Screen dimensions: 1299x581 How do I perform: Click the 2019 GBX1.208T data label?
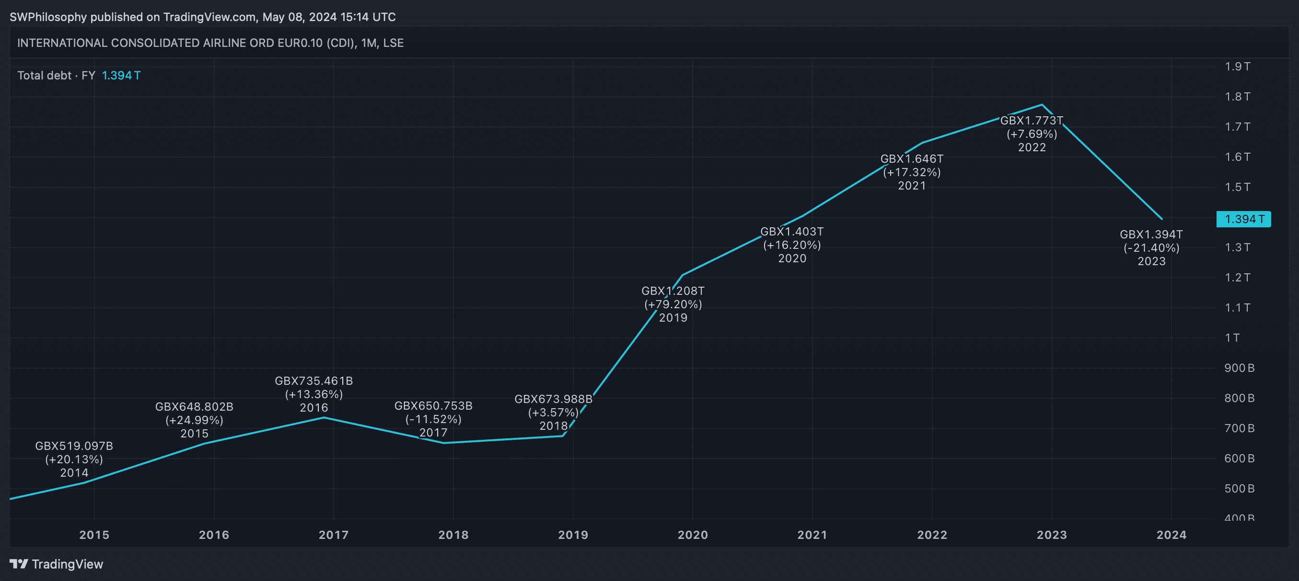[x=673, y=304]
